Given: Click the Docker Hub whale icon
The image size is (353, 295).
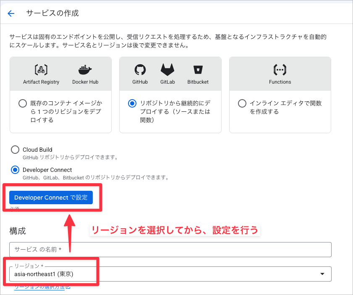Looking at the screenshot, I should coord(85,70).
